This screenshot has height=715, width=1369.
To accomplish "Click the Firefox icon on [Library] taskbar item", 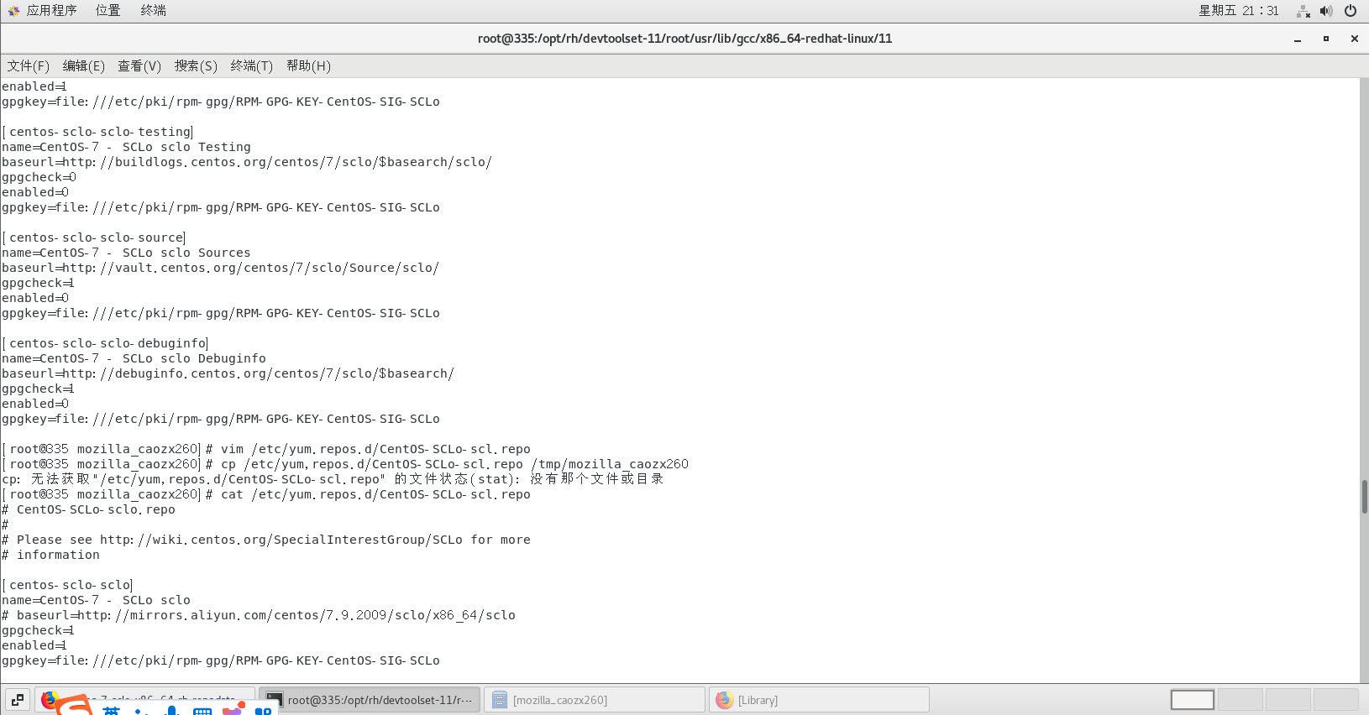I will (x=724, y=699).
